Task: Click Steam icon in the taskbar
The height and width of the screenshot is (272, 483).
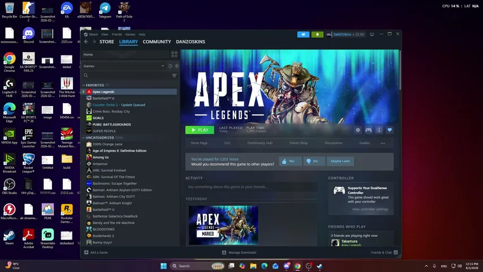Action: pos(319,266)
